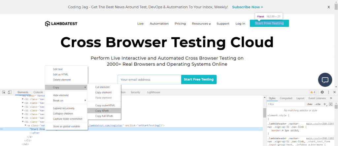Open the Break on submenu
The height and width of the screenshot is (146, 338).
pos(66,100)
